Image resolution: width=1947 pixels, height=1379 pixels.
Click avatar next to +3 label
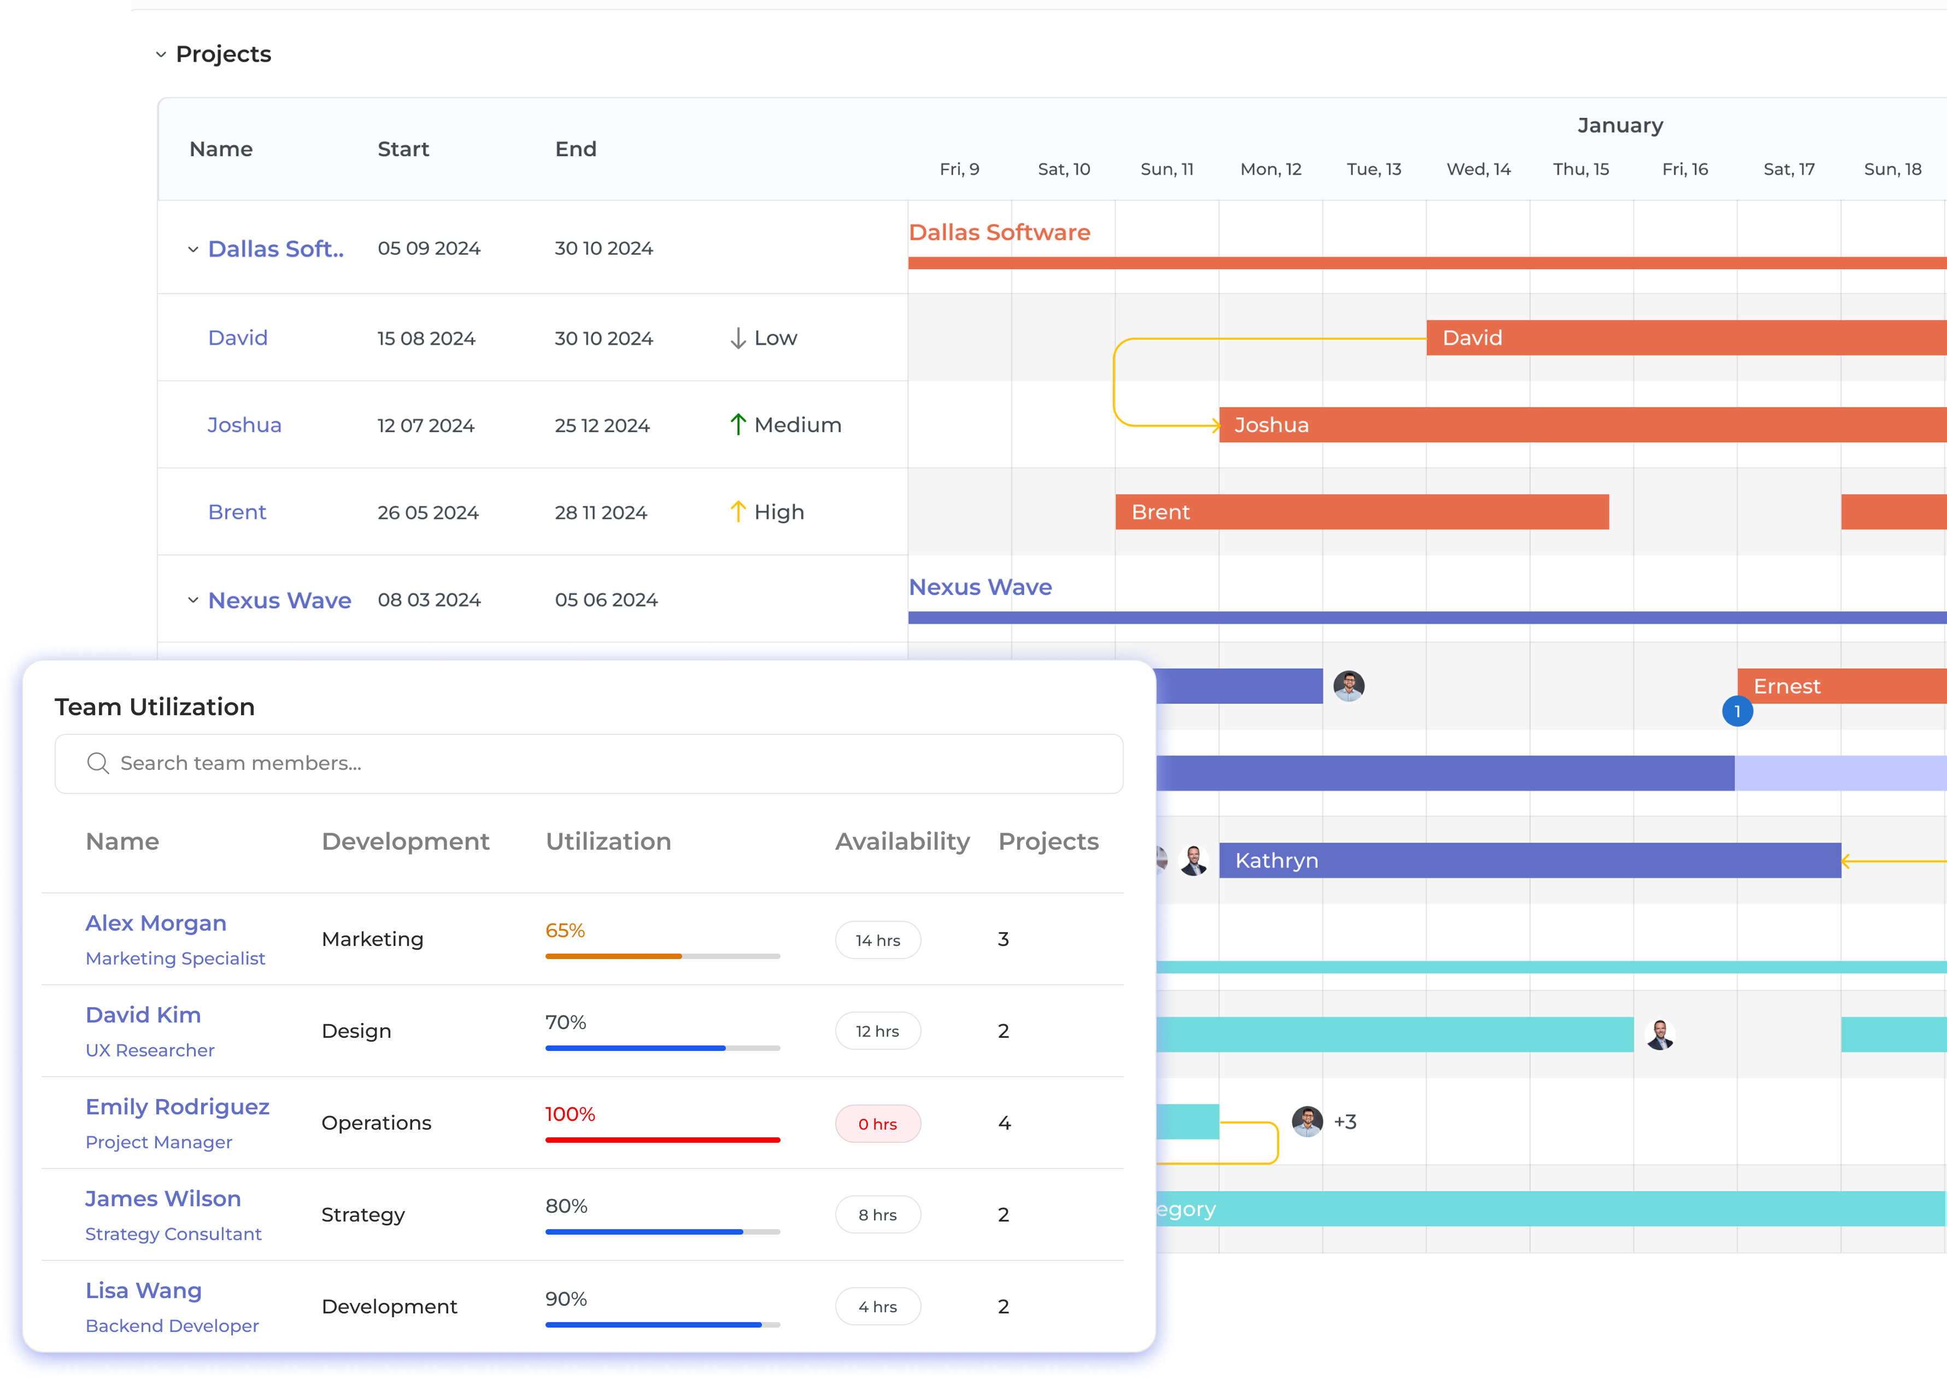pos(1307,1121)
